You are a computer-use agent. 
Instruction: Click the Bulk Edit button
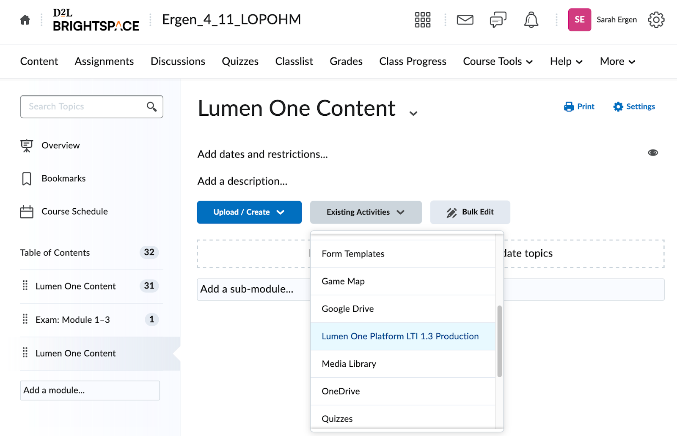(x=470, y=212)
